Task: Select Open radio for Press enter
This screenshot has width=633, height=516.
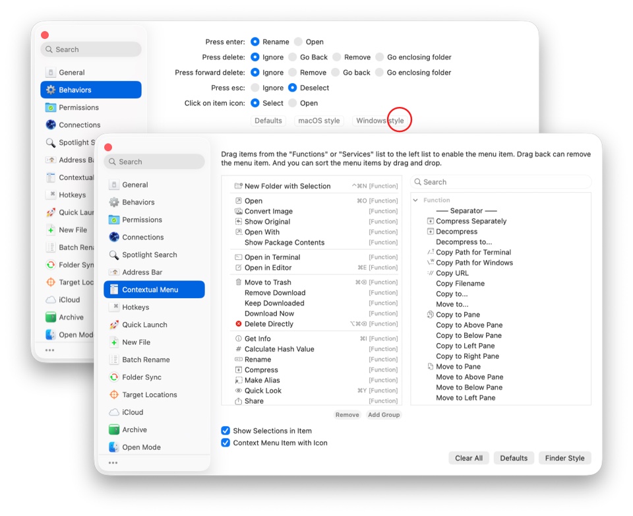Action: pyautogui.click(x=298, y=42)
